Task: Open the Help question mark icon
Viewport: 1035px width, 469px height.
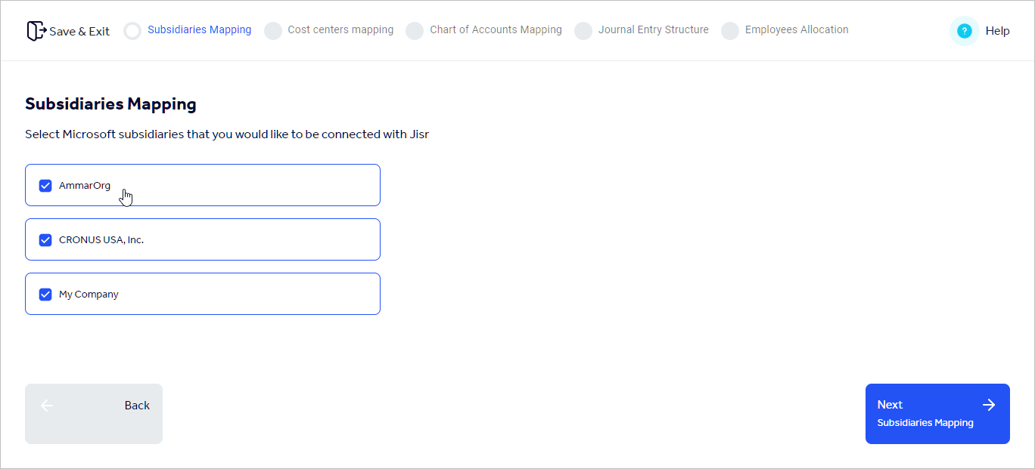Action: pos(963,31)
